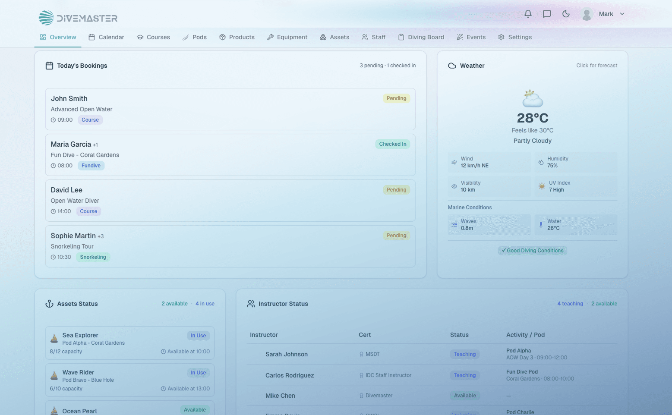
Task: Open the notifications bell
Action: [x=528, y=13]
